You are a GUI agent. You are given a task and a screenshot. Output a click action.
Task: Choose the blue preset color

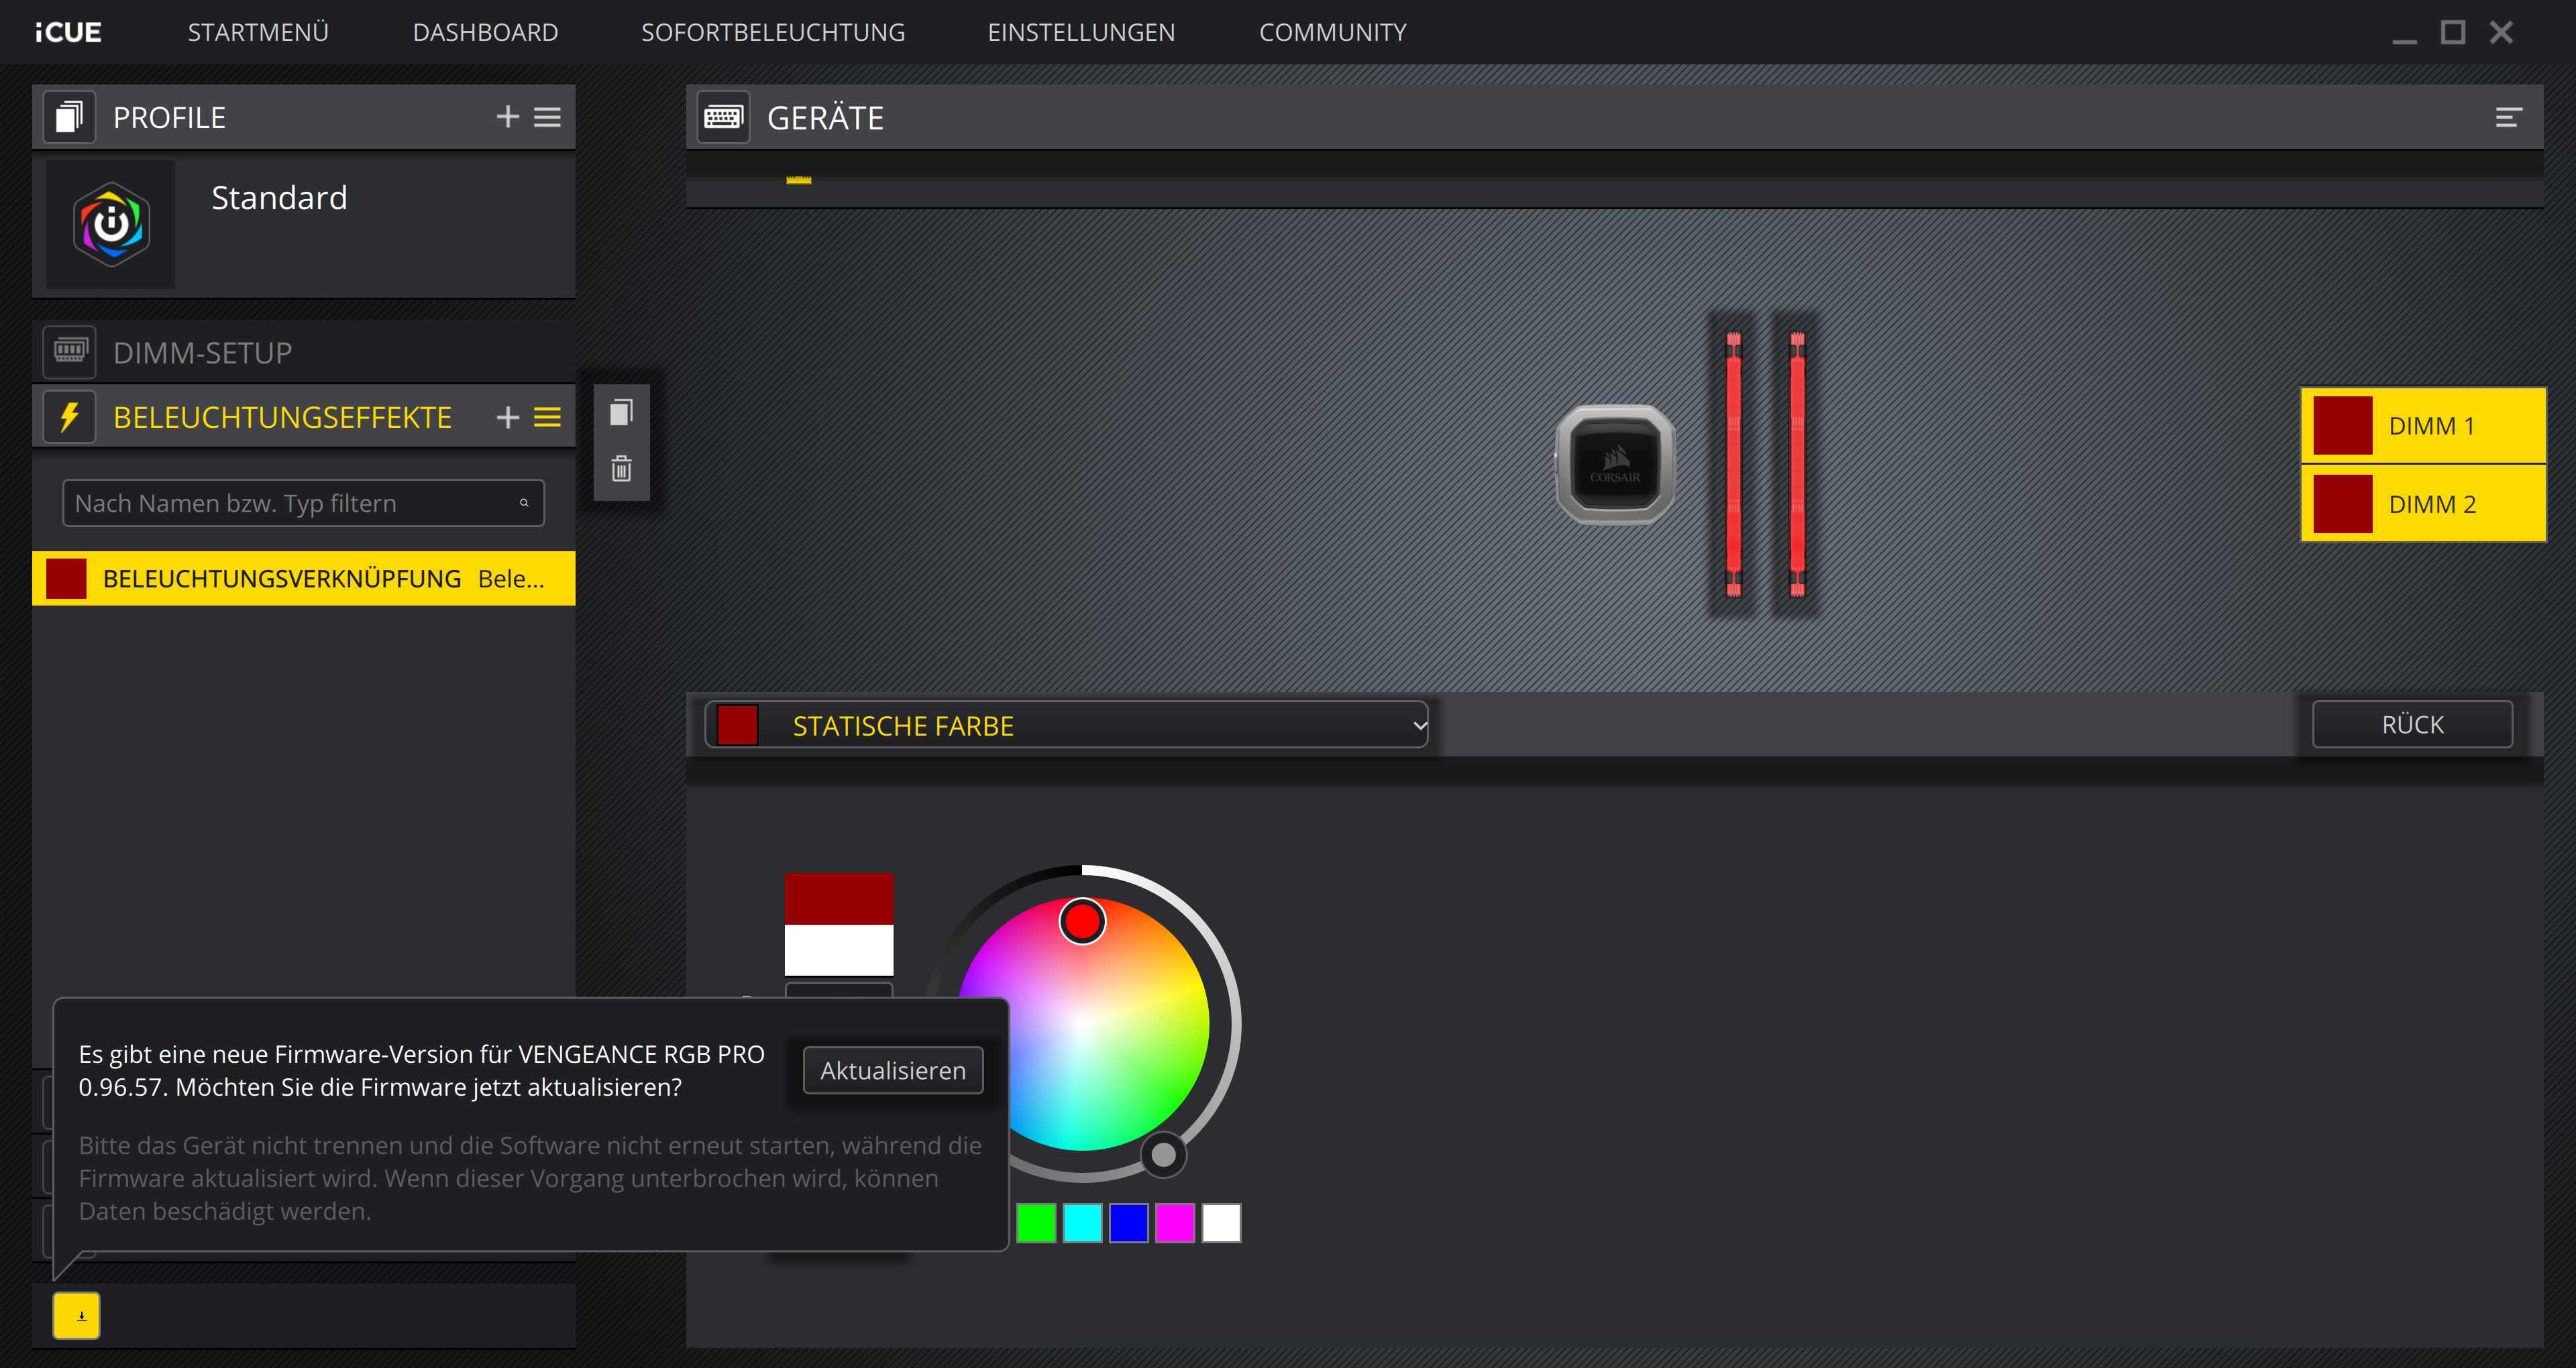(x=1128, y=1222)
